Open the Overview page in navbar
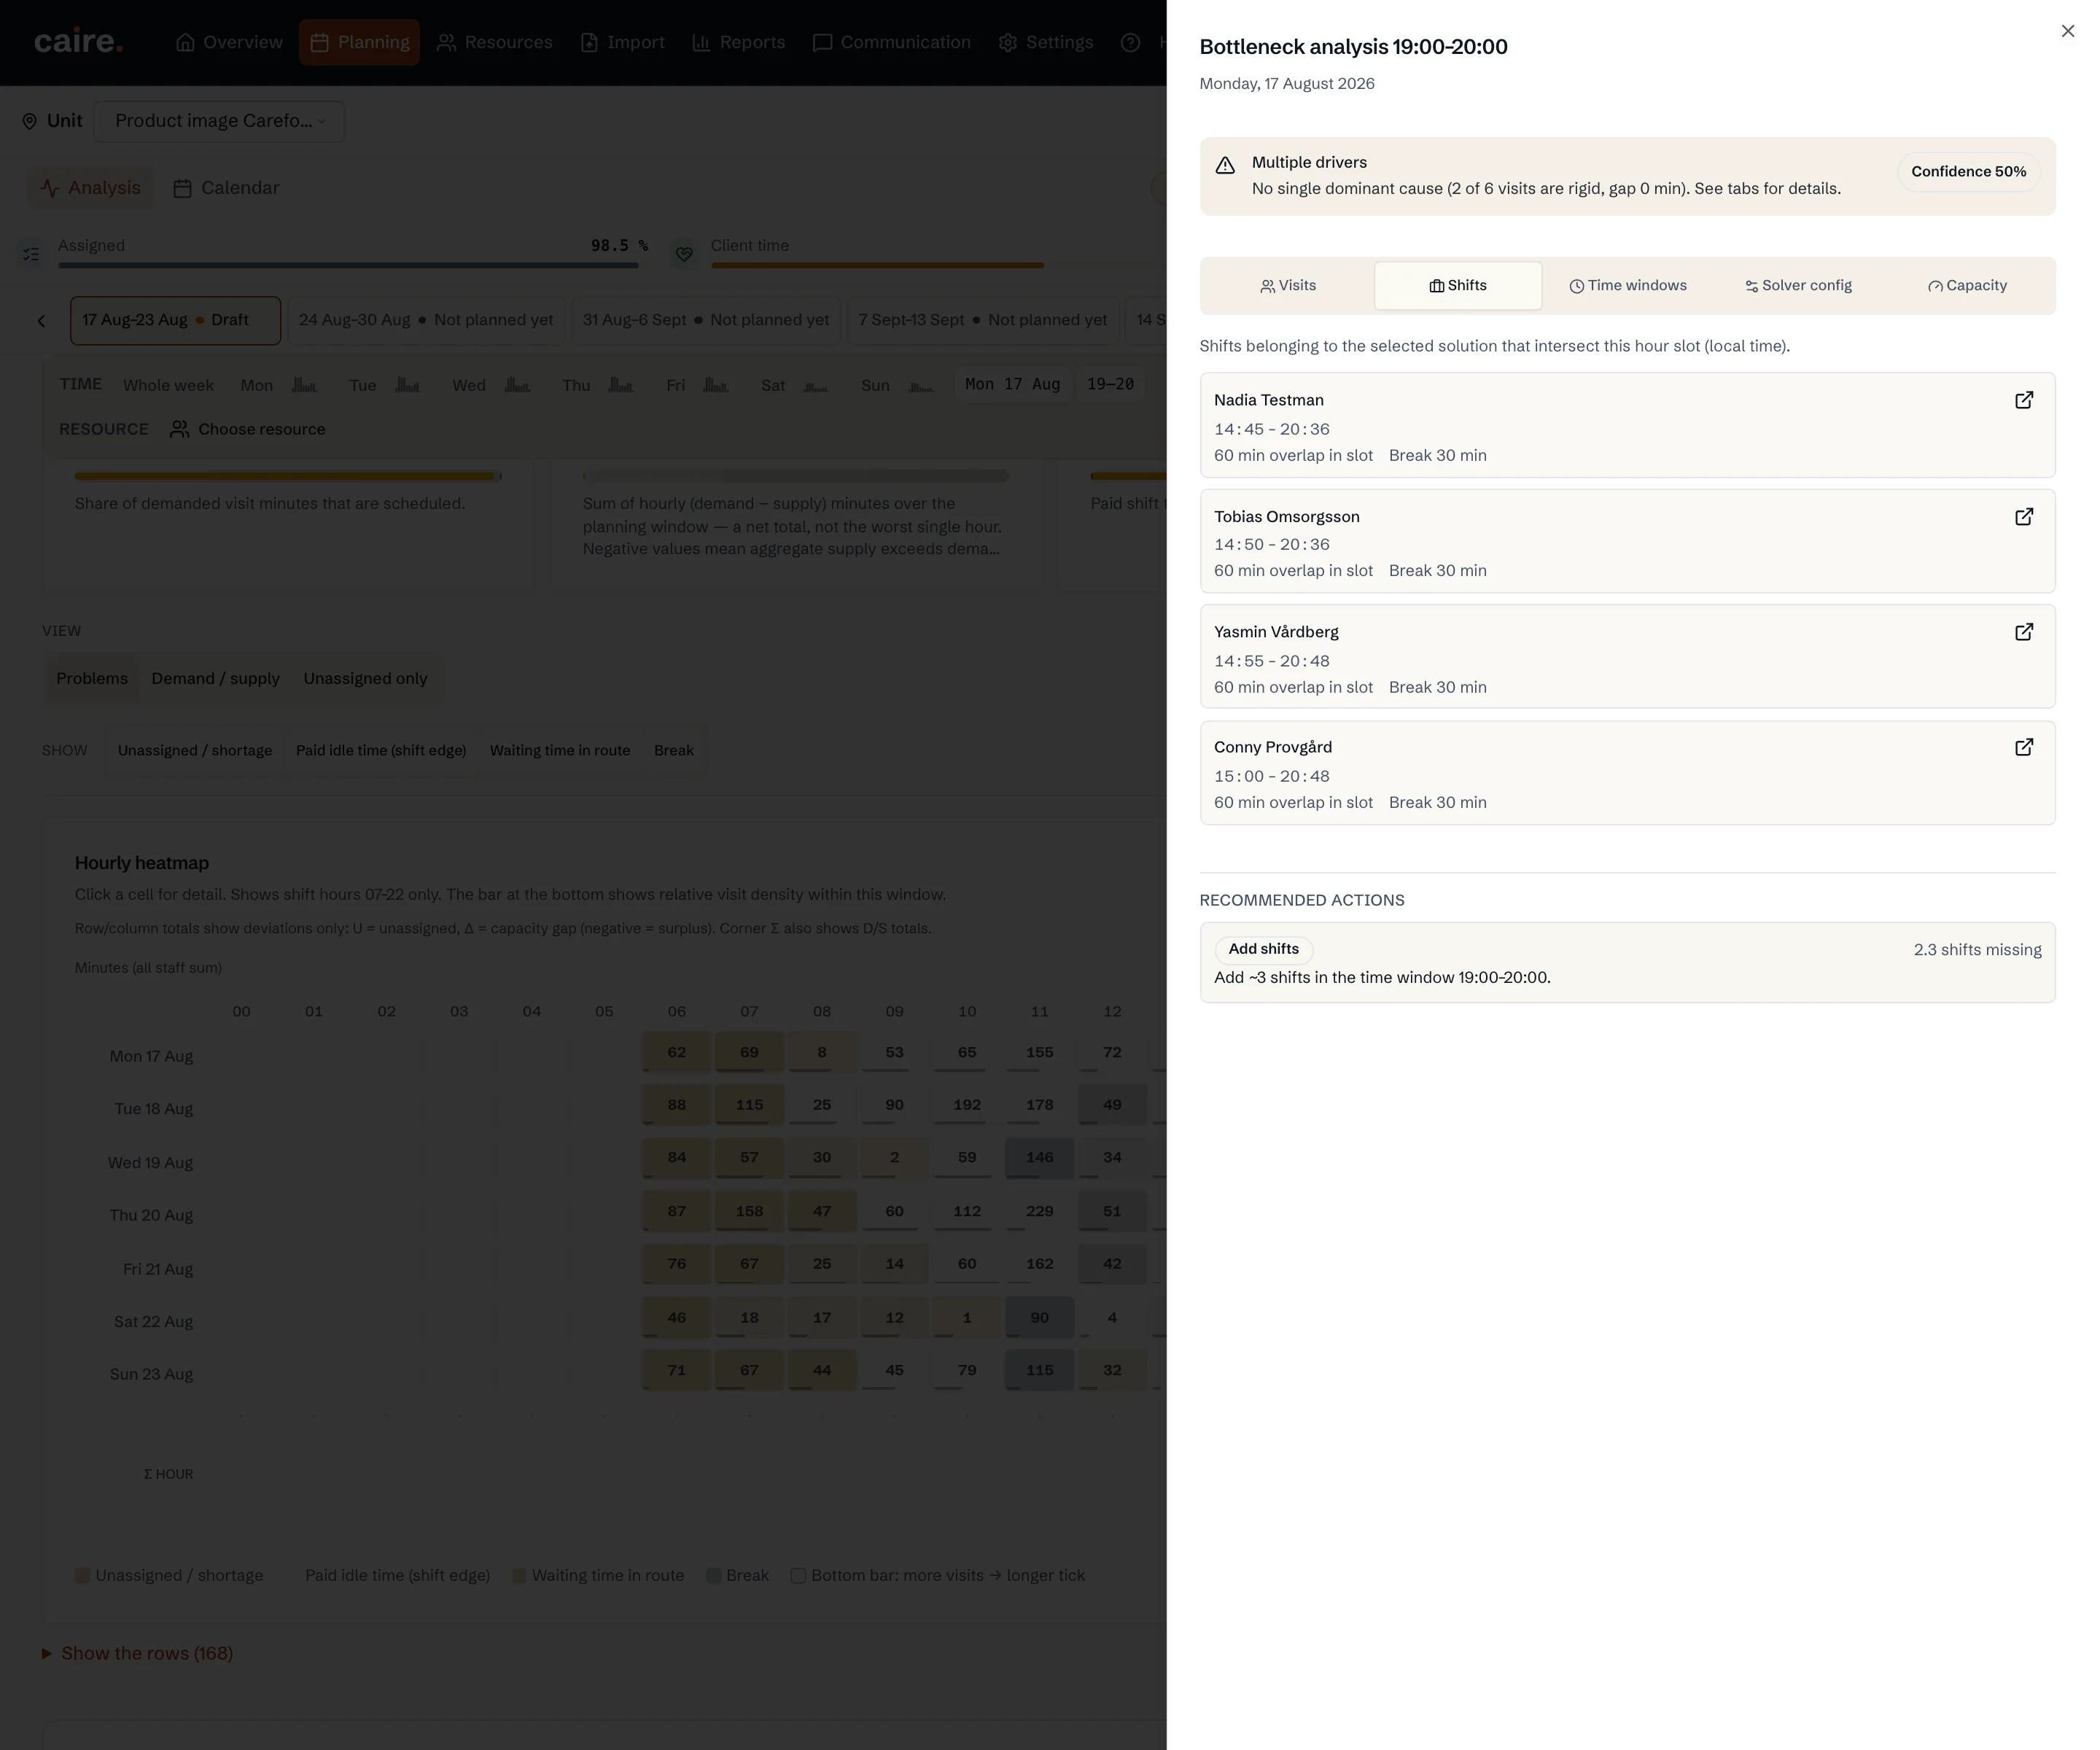Screen dimensions: 2100x1750 pyautogui.click(x=229, y=42)
